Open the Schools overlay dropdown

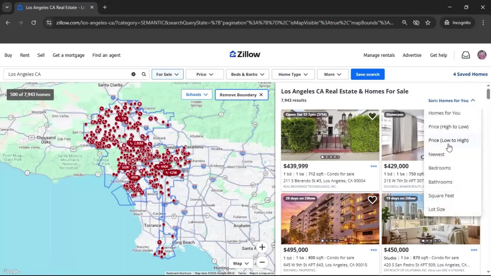click(196, 94)
